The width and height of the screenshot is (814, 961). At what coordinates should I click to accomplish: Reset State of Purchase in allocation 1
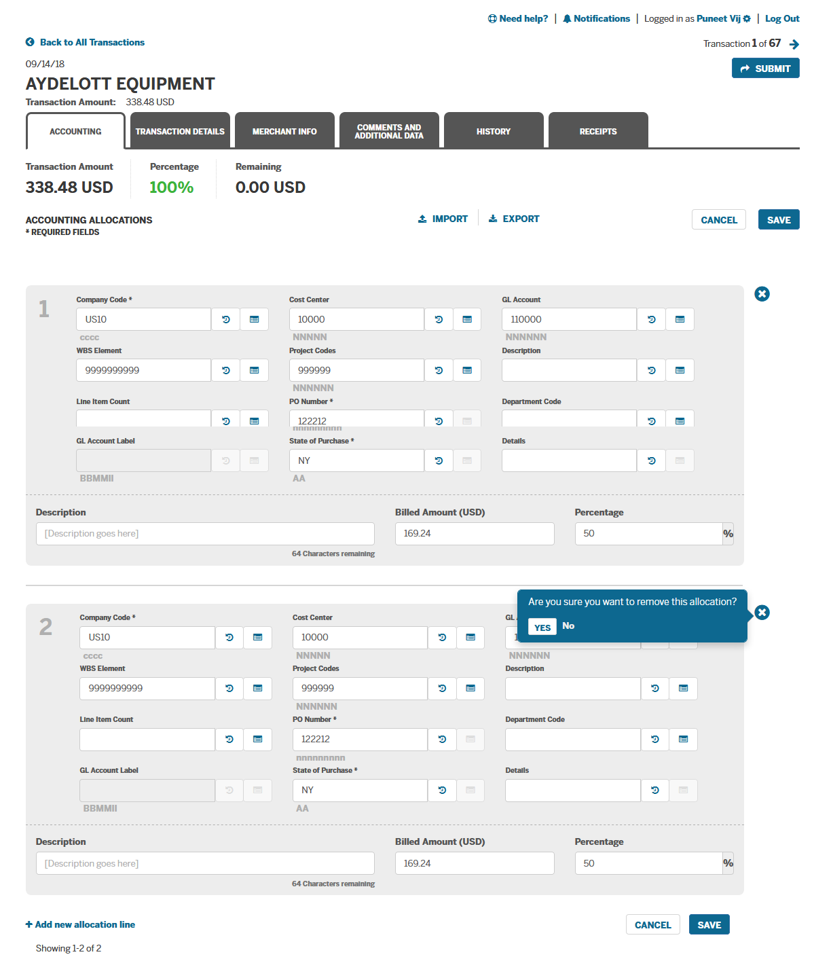[439, 460]
